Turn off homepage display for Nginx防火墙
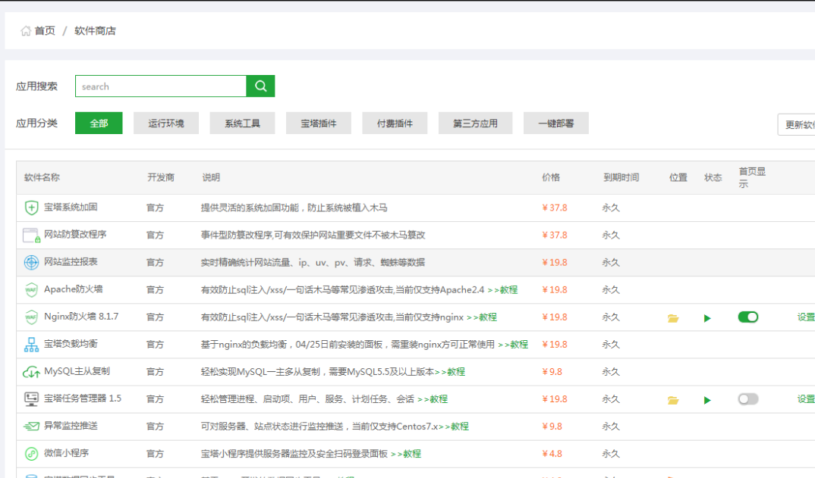The height and width of the screenshot is (478, 815). [748, 317]
